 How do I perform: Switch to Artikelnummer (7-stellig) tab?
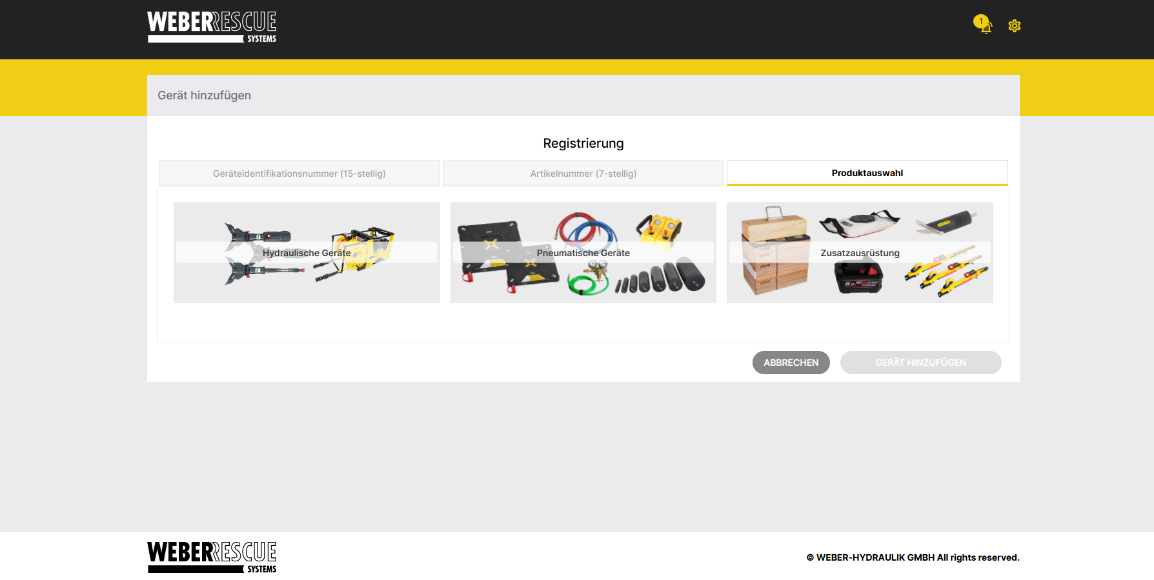(x=583, y=174)
